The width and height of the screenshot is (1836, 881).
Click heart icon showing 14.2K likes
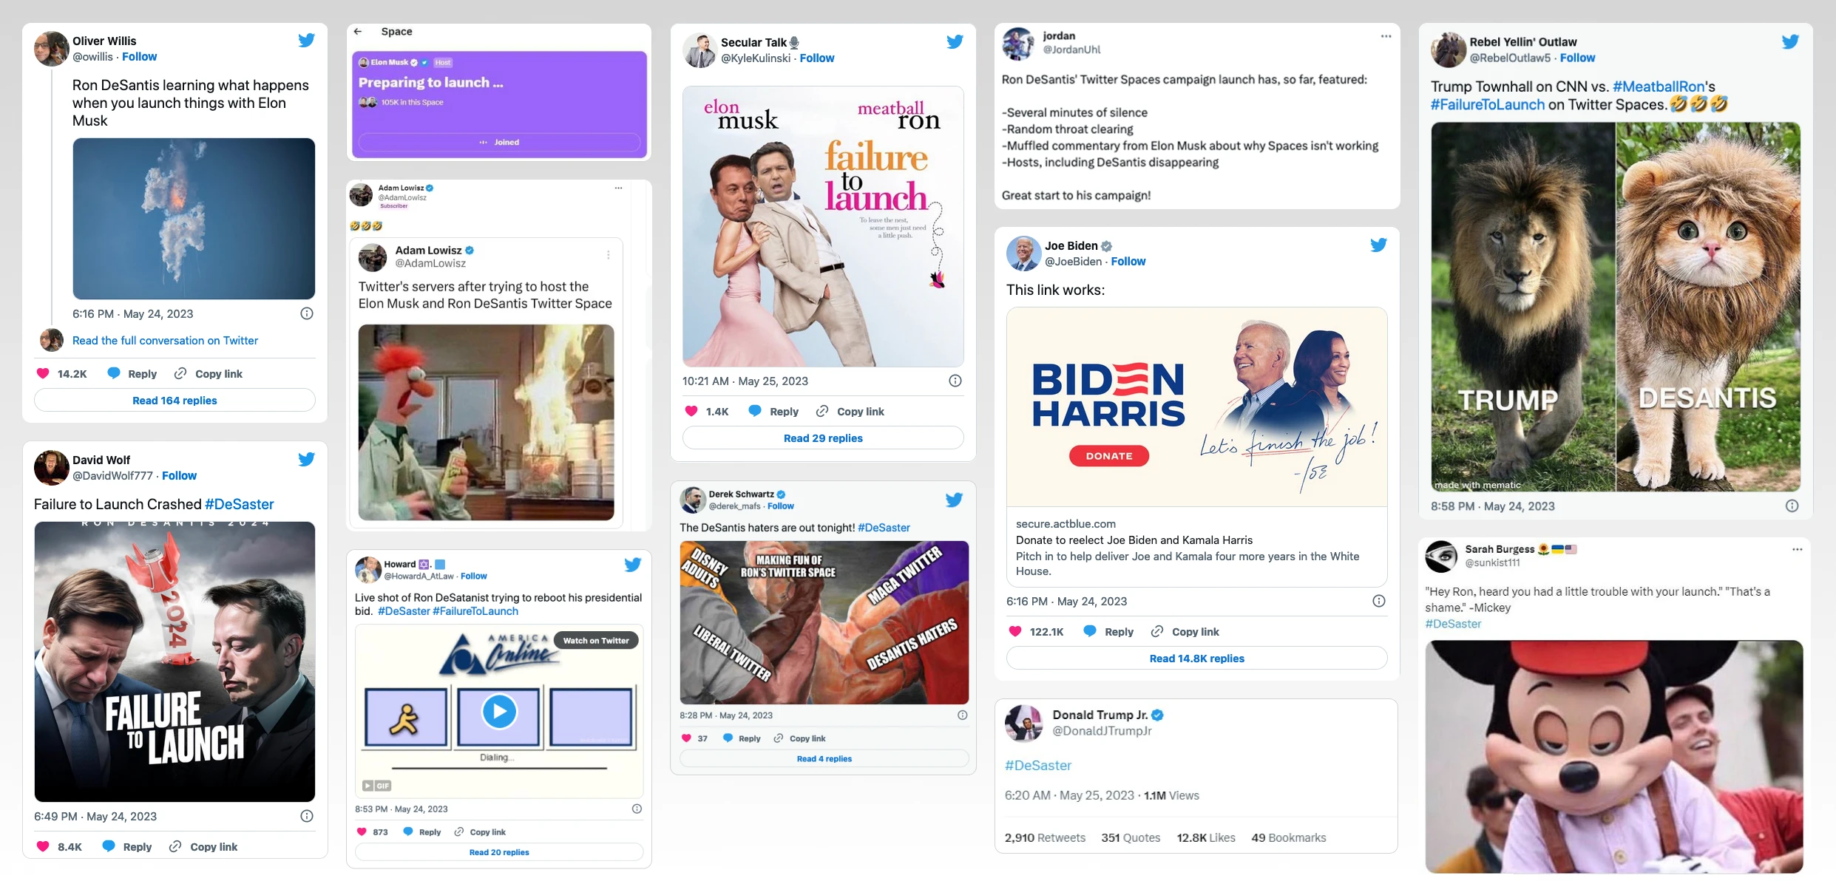click(x=43, y=373)
